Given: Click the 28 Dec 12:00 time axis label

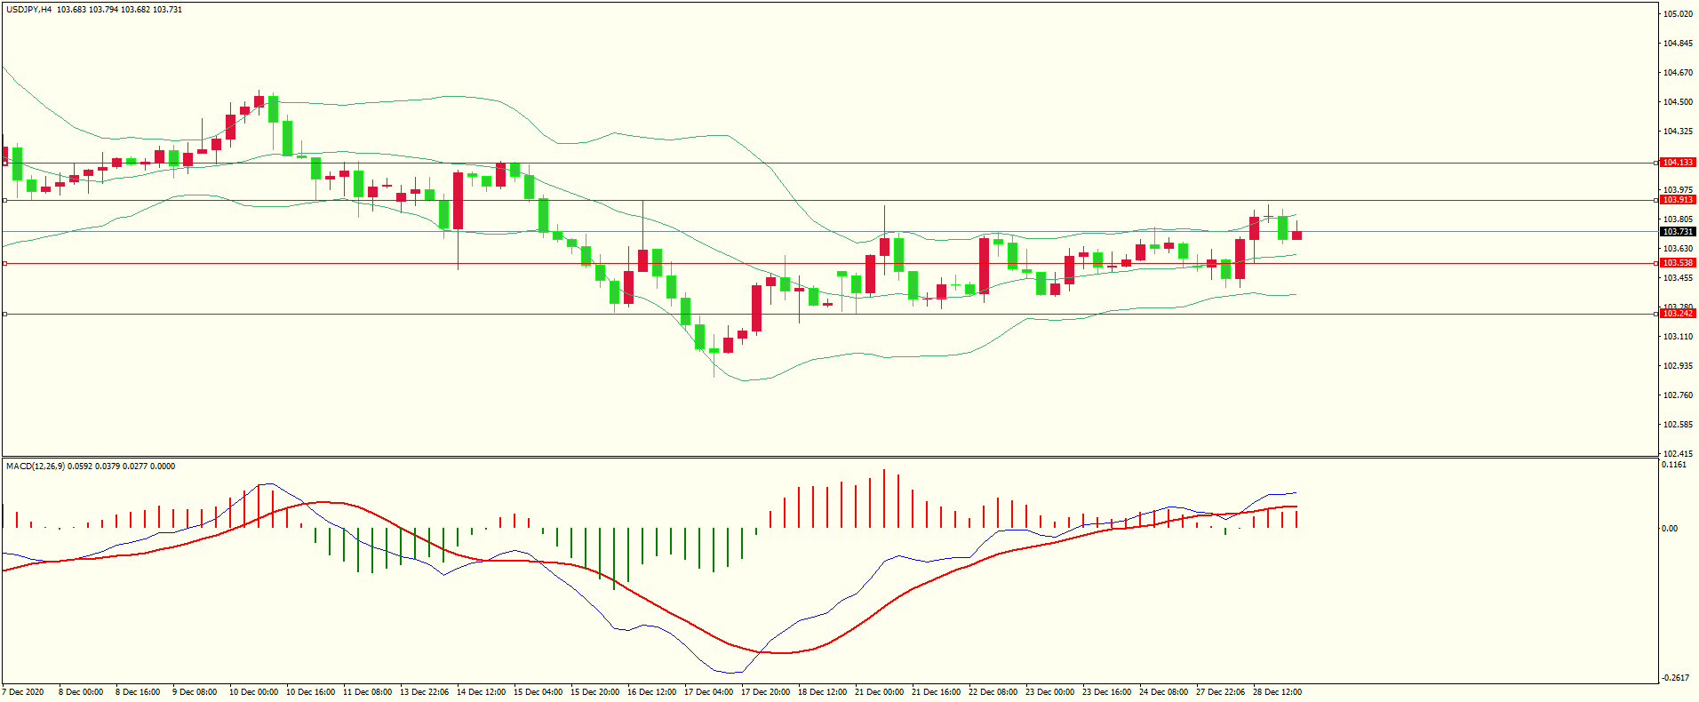Looking at the screenshot, I should (x=1277, y=692).
